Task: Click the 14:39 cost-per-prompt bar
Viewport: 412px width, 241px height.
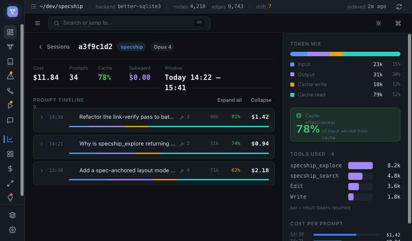Action: tap(346, 235)
